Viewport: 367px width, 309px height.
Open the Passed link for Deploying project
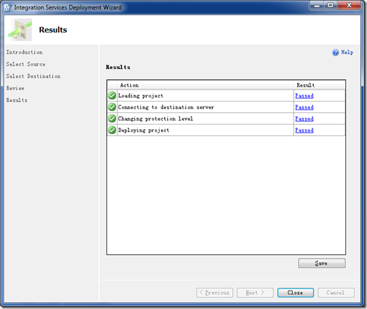click(304, 130)
